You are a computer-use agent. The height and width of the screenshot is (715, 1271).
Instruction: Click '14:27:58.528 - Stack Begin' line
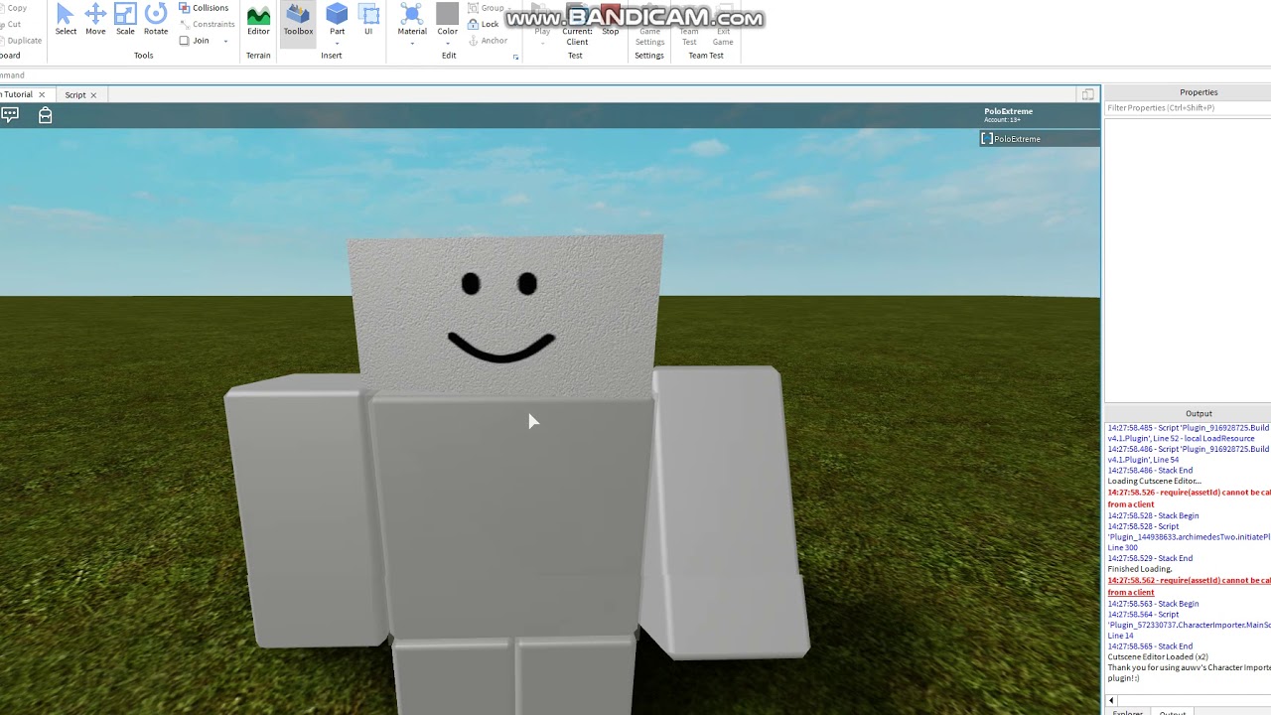point(1153,515)
